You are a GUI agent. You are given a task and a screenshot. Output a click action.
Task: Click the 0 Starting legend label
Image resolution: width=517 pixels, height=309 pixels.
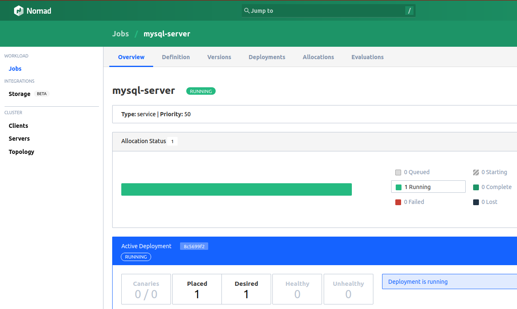(494, 172)
